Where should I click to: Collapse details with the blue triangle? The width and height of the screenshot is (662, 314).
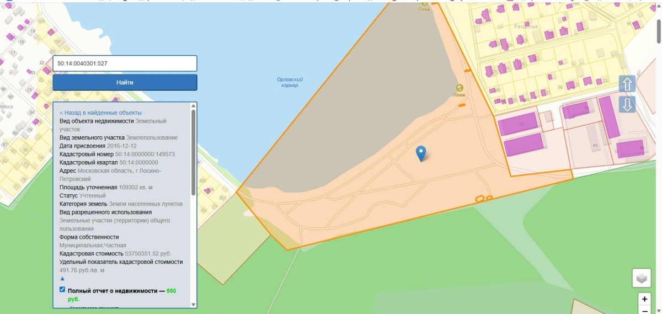tap(62, 279)
